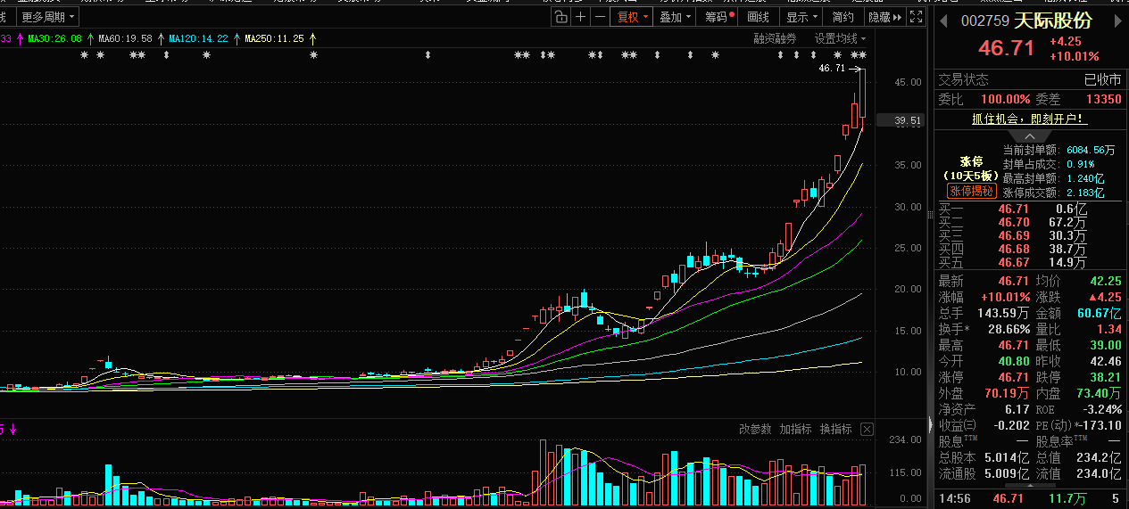
Task: Click 加指标 to add an indicator
Action: (795, 429)
